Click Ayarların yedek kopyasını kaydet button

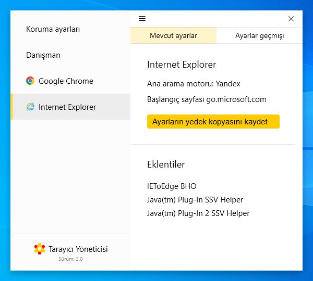pyautogui.click(x=213, y=121)
